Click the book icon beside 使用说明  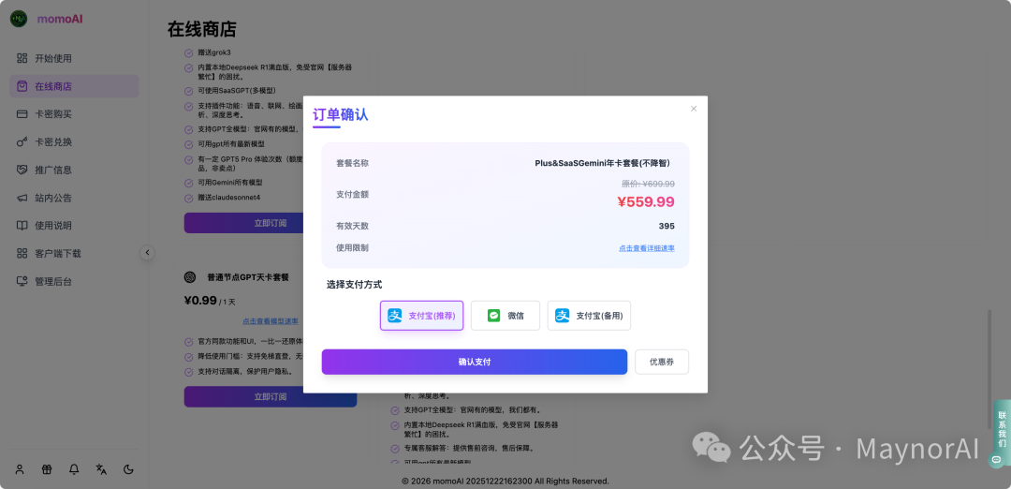click(22, 226)
